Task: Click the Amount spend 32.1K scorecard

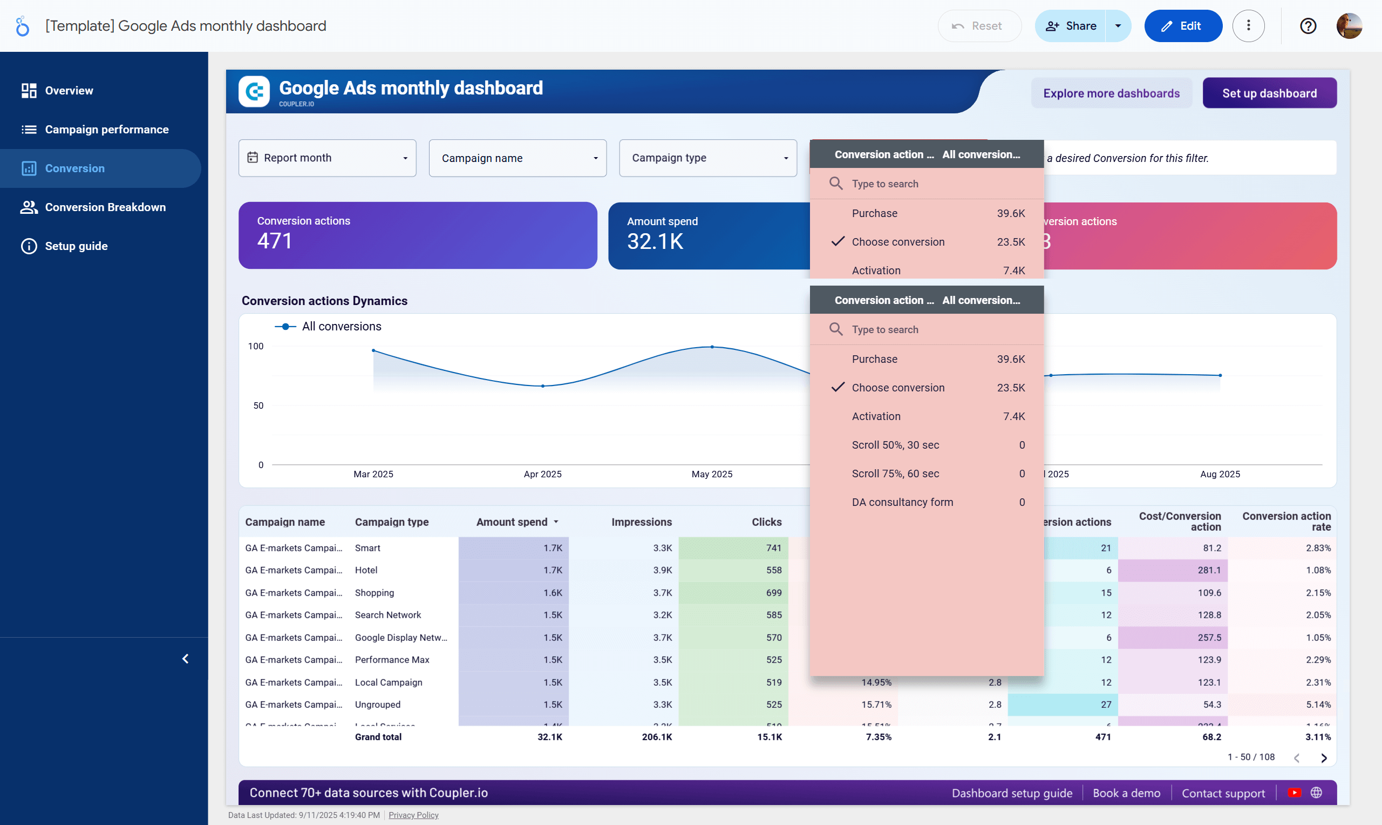Action: pyautogui.click(x=709, y=236)
